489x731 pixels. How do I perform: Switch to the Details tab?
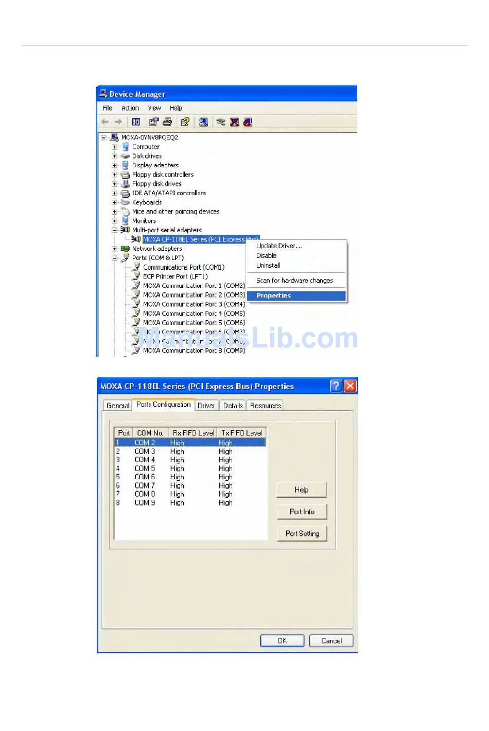click(233, 406)
